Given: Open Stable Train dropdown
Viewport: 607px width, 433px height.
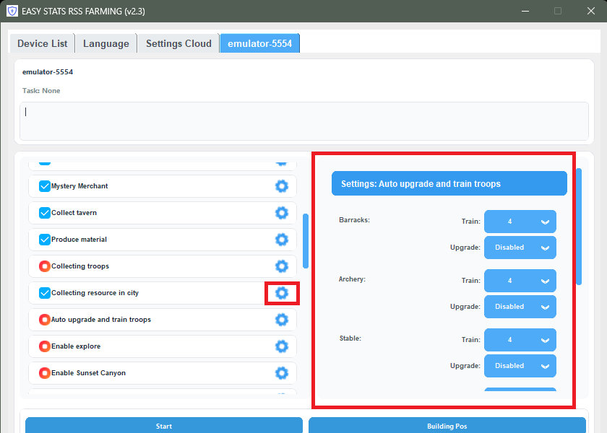Looking at the screenshot, I should [x=520, y=340].
